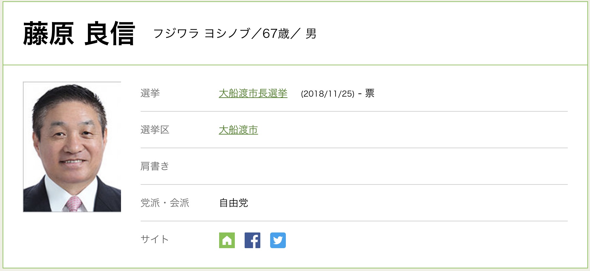This screenshot has width=590, height=271.
Task: Click the (2018/11/25) election date
Action: pos(327,94)
